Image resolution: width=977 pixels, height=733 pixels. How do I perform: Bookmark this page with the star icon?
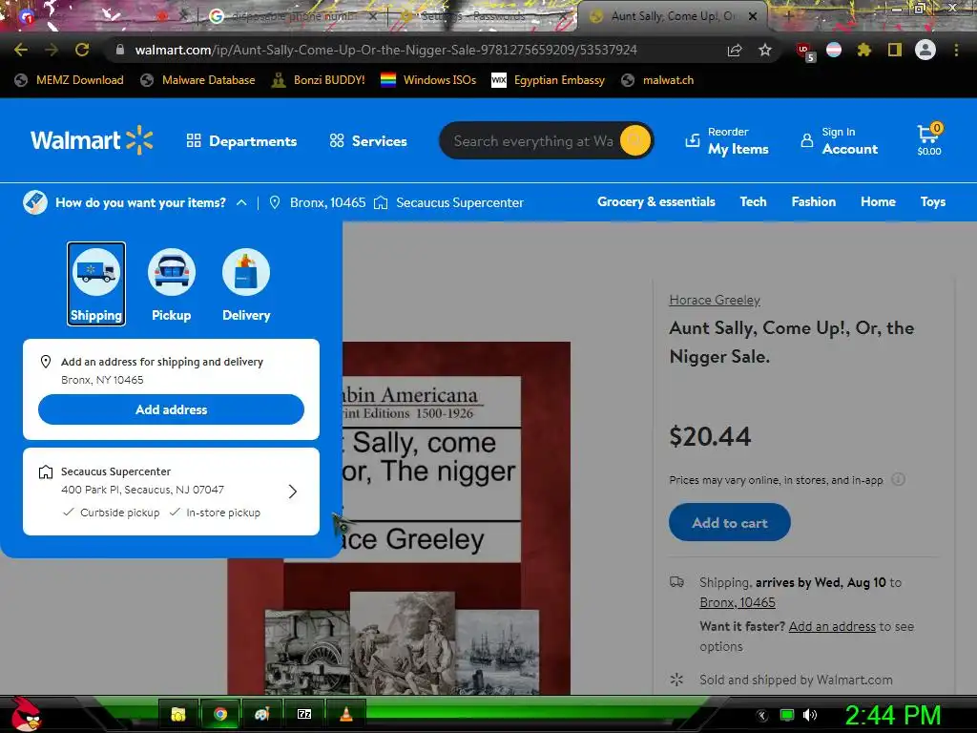coord(765,50)
